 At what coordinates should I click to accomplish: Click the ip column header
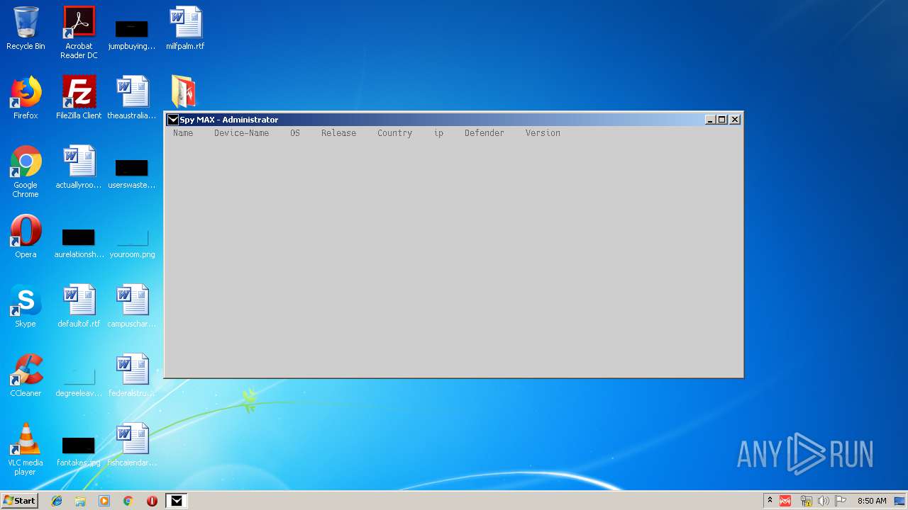pos(438,133)
